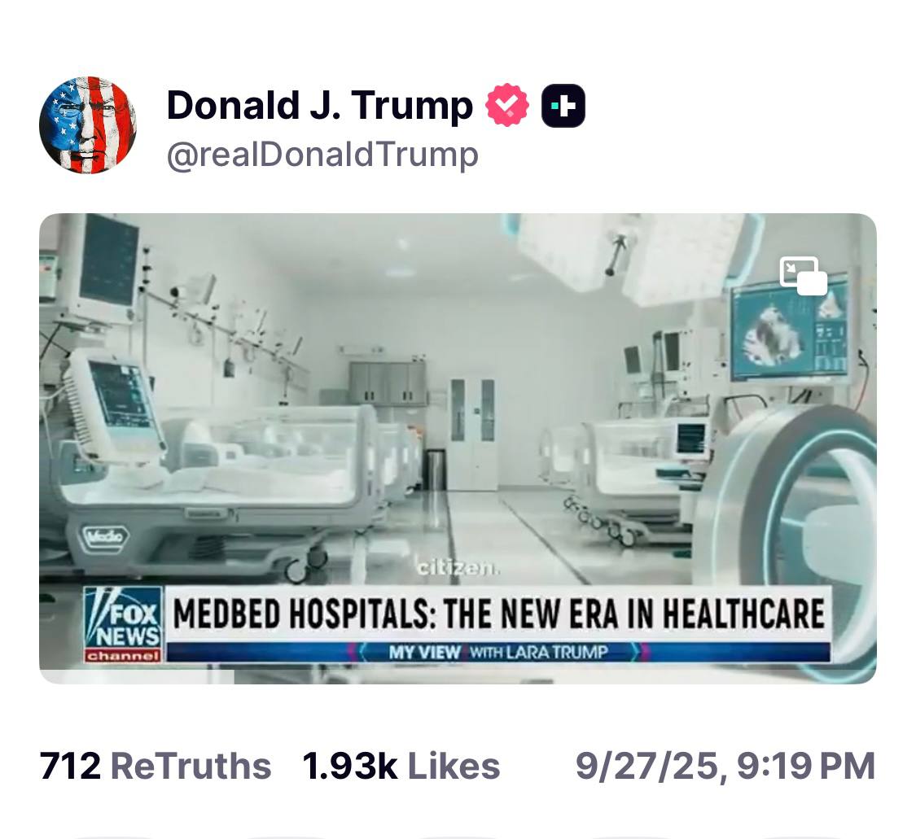
Task: Click 'My View with Lara Trump' banner
Action: pos(499,652)
